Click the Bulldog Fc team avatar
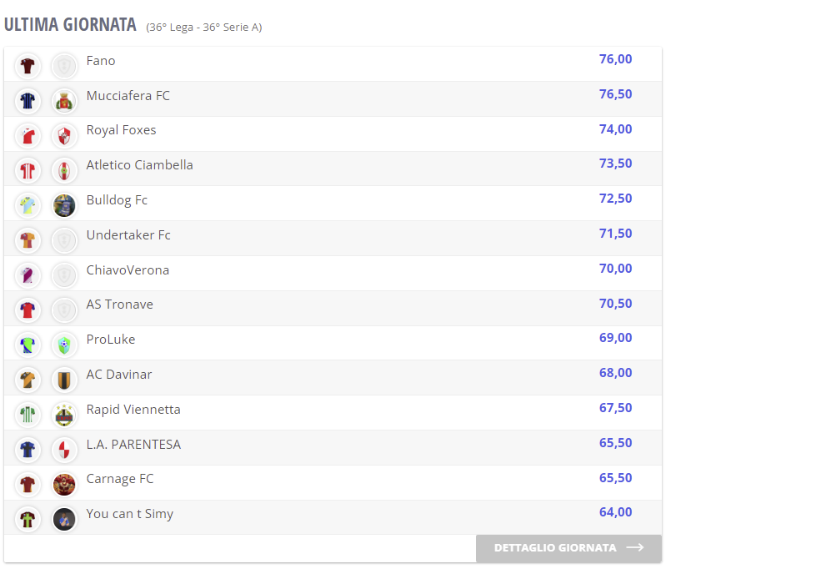The height and width of the screenshot is (574, 826). click(64, 205)
